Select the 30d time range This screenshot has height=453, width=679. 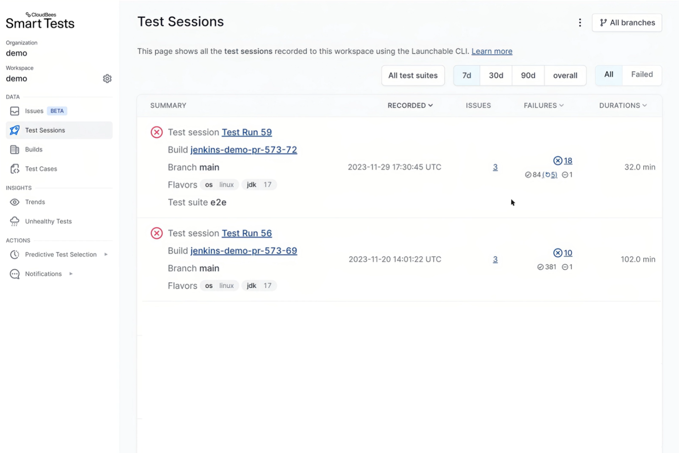[x=495, y=75]
